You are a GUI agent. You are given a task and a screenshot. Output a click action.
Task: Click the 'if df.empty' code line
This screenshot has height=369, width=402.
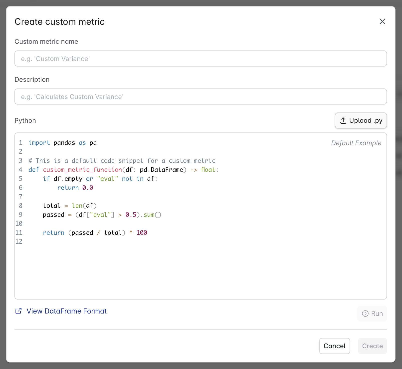click(x=100, y=179)
